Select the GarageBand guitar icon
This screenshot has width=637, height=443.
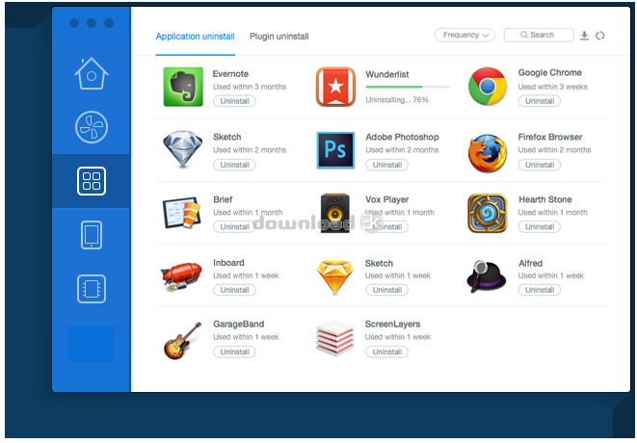pyautogui.click(x=183, y=340)
